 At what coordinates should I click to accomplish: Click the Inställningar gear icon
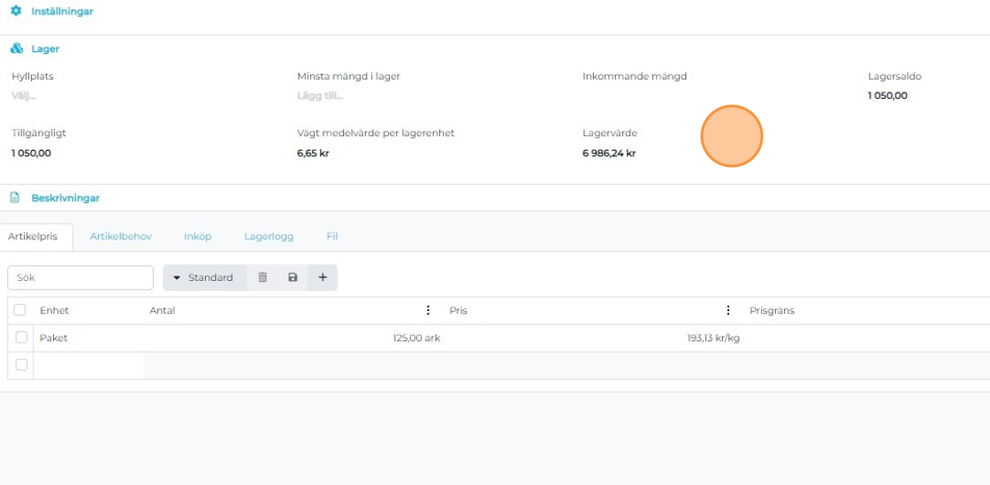16,11
